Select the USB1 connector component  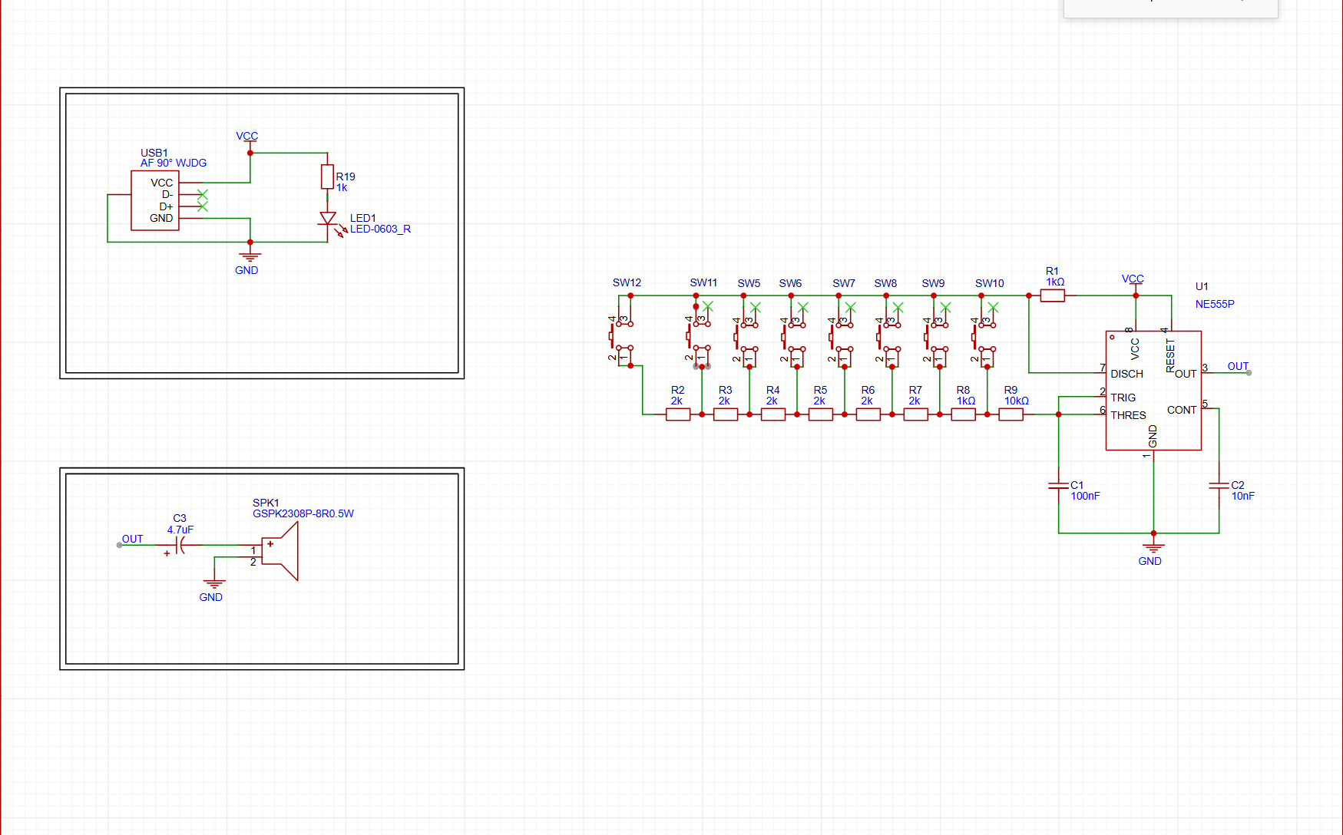[155, 200]
